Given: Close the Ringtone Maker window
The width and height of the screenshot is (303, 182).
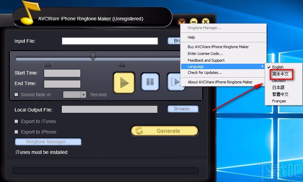Looking at the screenshot, I should pos(206,21).
